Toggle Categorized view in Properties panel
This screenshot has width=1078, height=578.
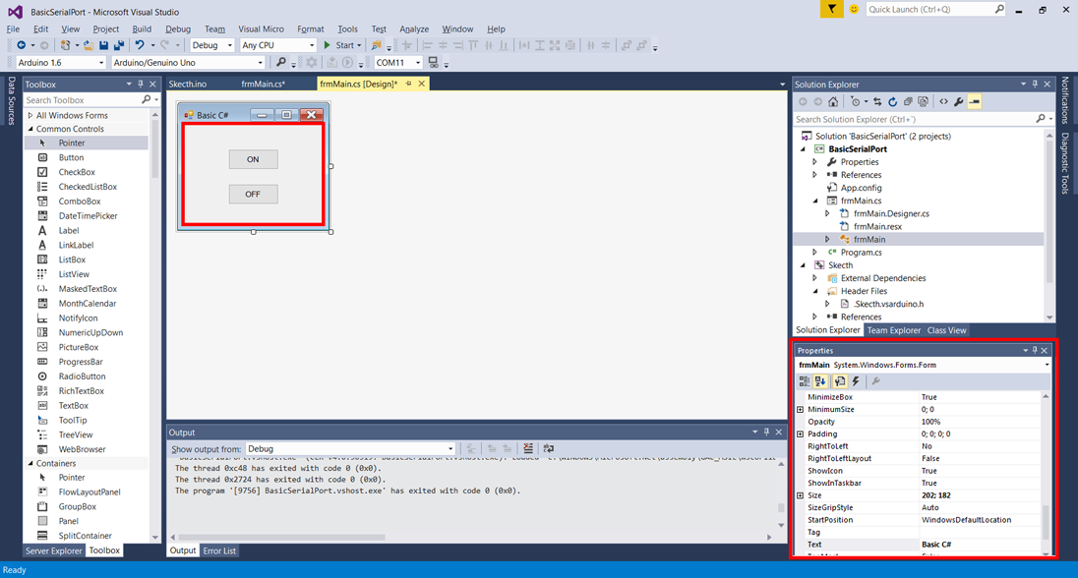[805, 381]
